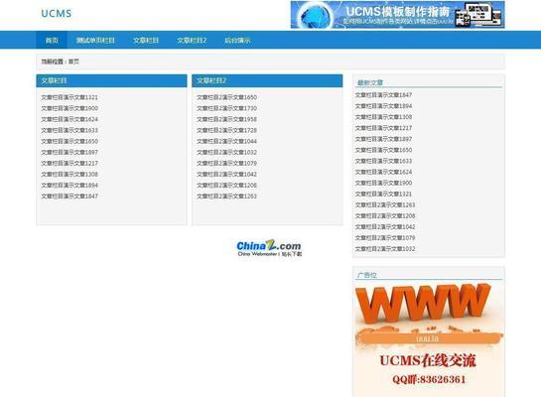The image size is (541, 397).
Task: Open 文章栏目2演示文章1263 in 文章栏目2 panel
Action: (226, 197)
